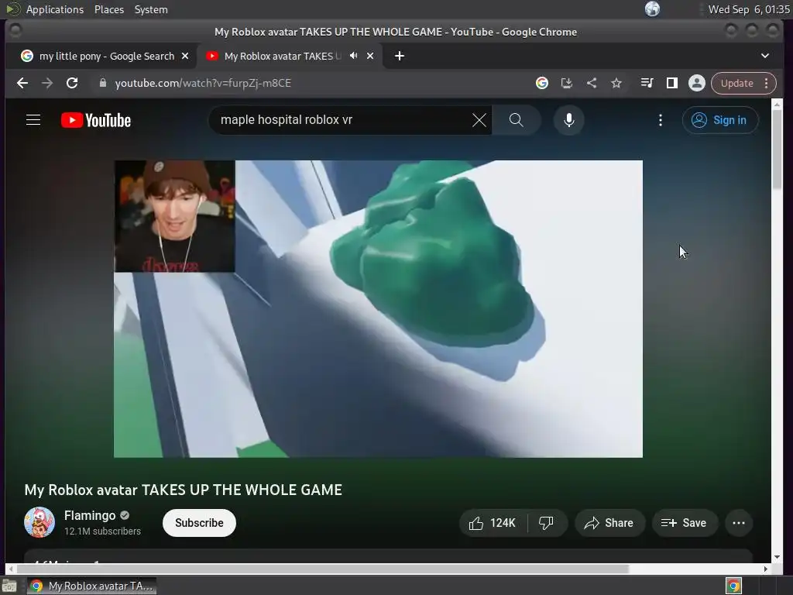The image size is (793, 595).
Task: Close the my little pony tab
Action: (185, 56)
